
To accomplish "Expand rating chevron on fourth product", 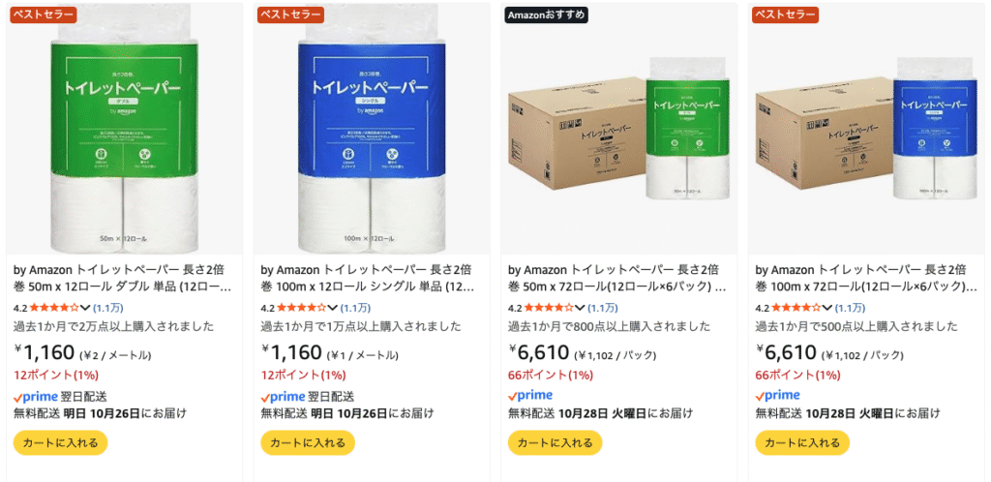I will click(x=828, y=309).
